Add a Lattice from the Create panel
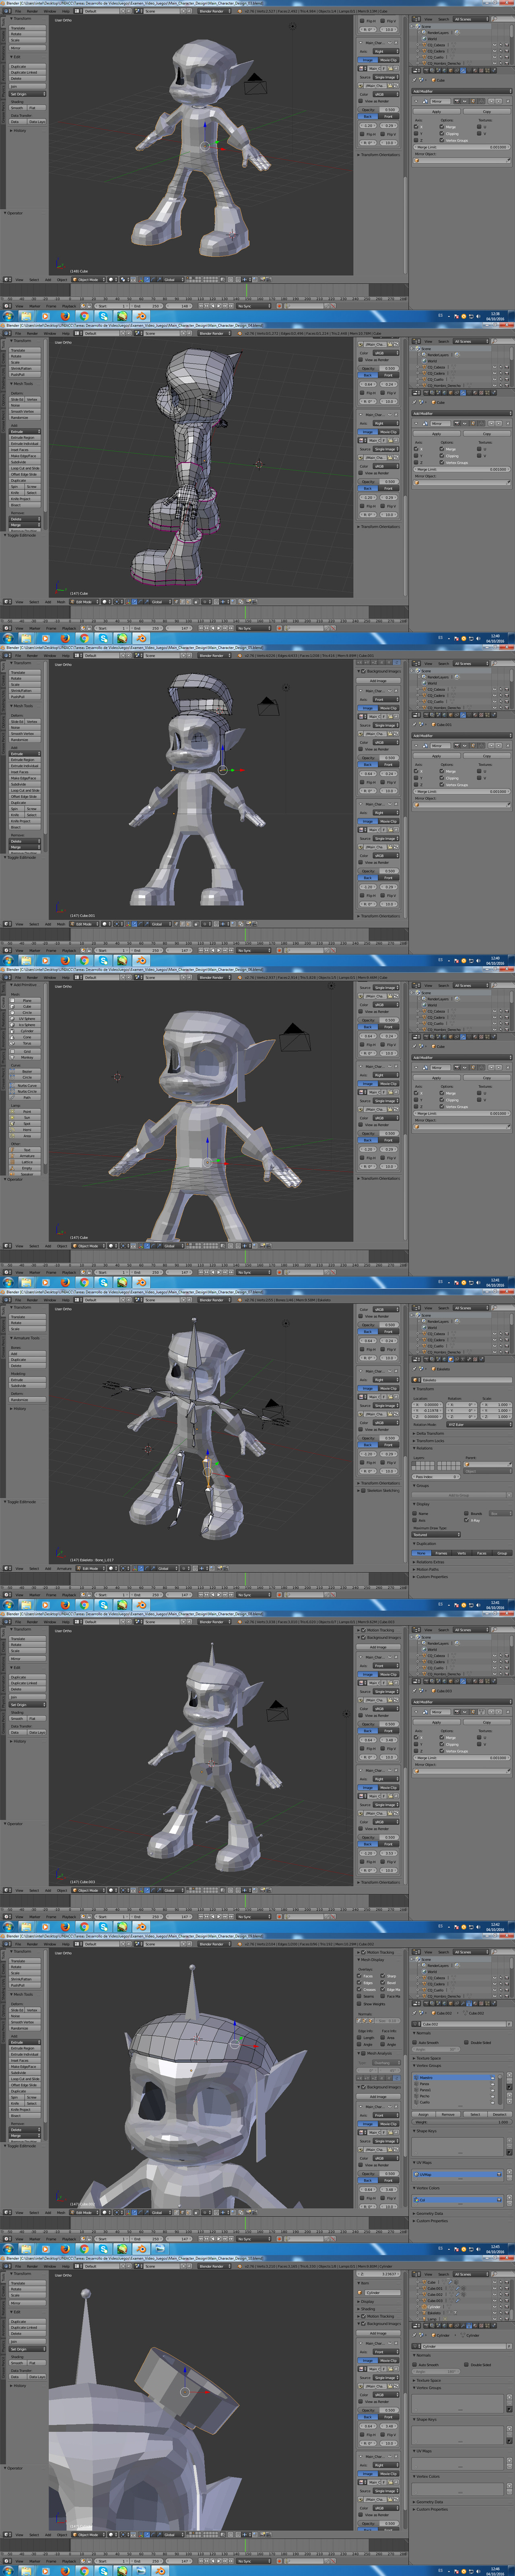This screenshot has height=2576, width=515. pyautogui.click(x=25, y=1162)
